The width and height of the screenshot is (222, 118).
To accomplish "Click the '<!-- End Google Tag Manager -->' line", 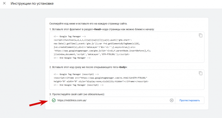I will [72, 58].
